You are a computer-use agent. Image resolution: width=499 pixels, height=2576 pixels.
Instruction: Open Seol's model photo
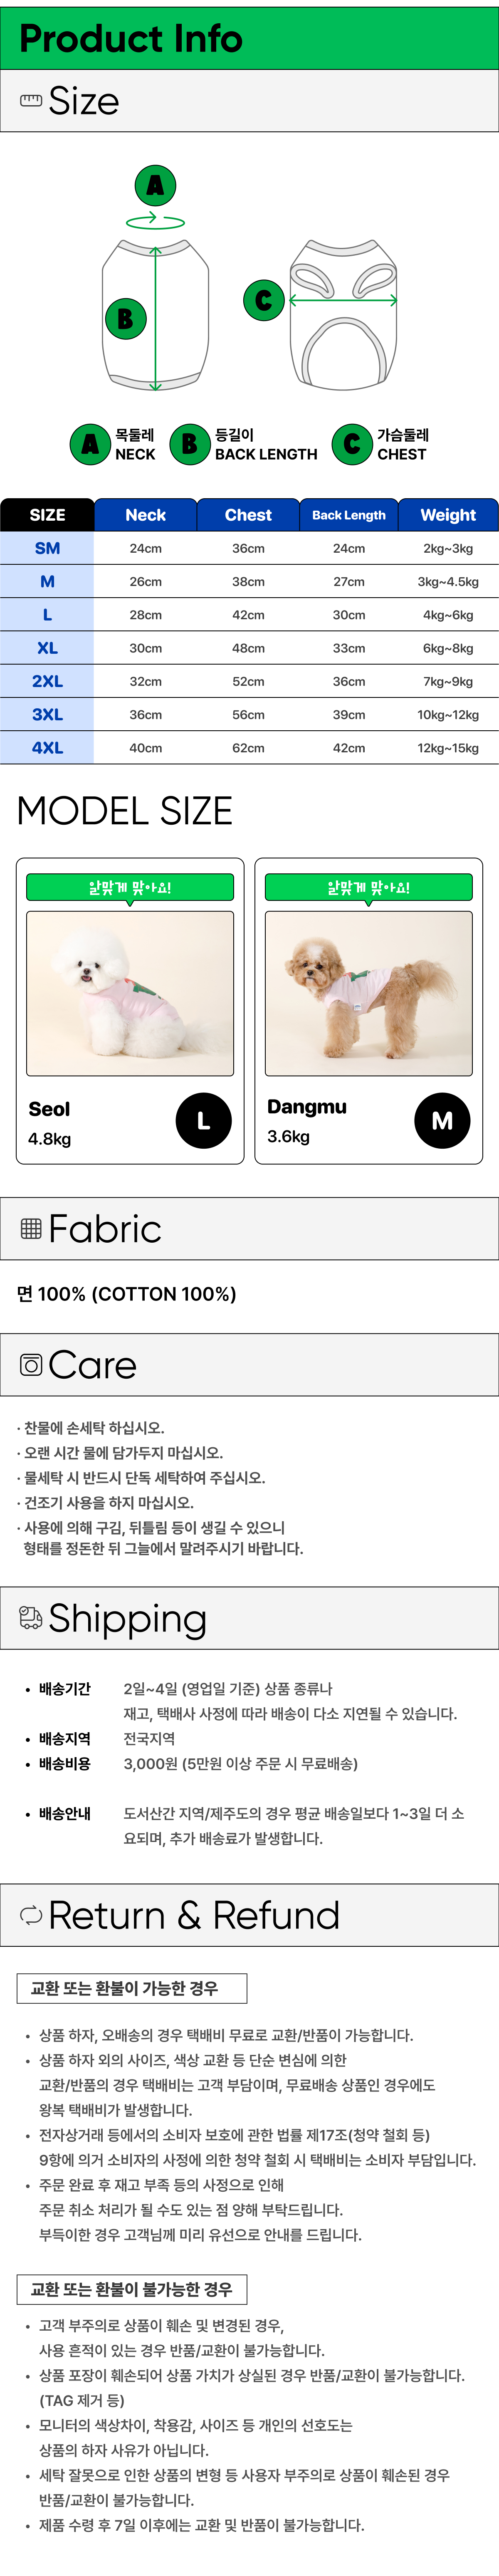130,993
